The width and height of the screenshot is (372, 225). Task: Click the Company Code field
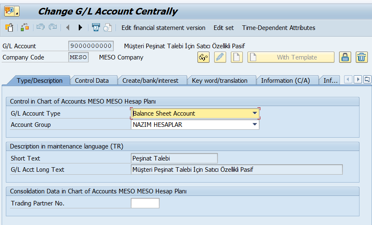[x=78, y=57]
